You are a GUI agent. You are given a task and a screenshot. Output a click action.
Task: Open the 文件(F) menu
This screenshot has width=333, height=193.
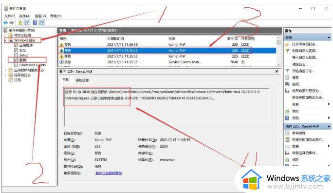tap(10, 16)
